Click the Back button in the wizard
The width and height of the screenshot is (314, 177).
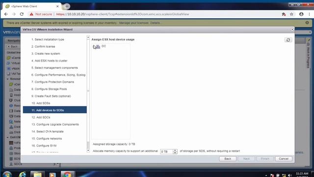(x=228, y=159)
